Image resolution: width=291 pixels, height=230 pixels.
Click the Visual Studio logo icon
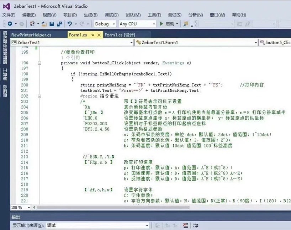[x=6, y=6]
